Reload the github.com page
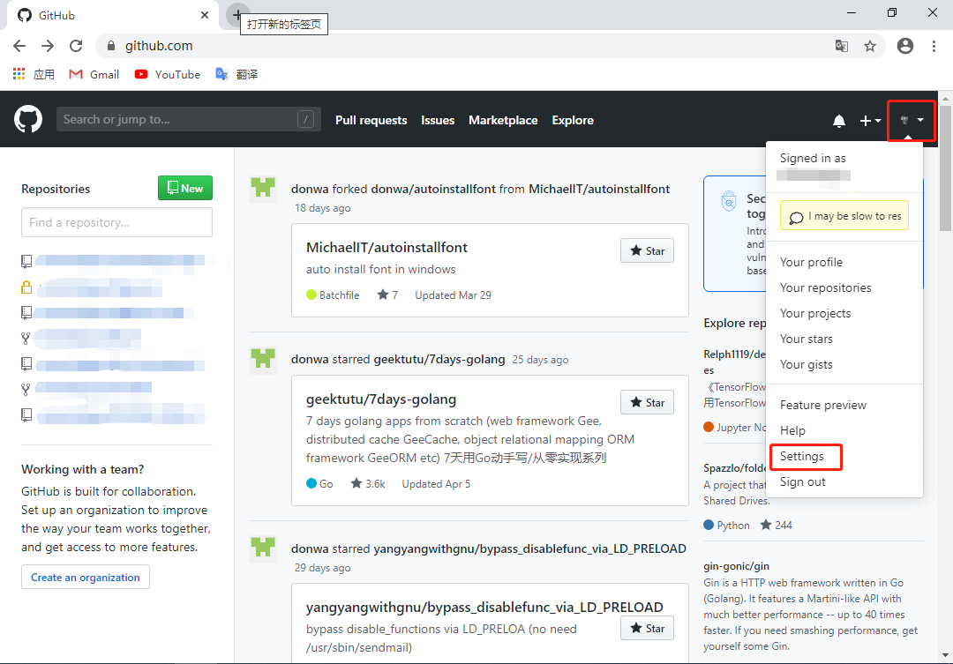Screen dimensions: 953x664 point(76,46)
